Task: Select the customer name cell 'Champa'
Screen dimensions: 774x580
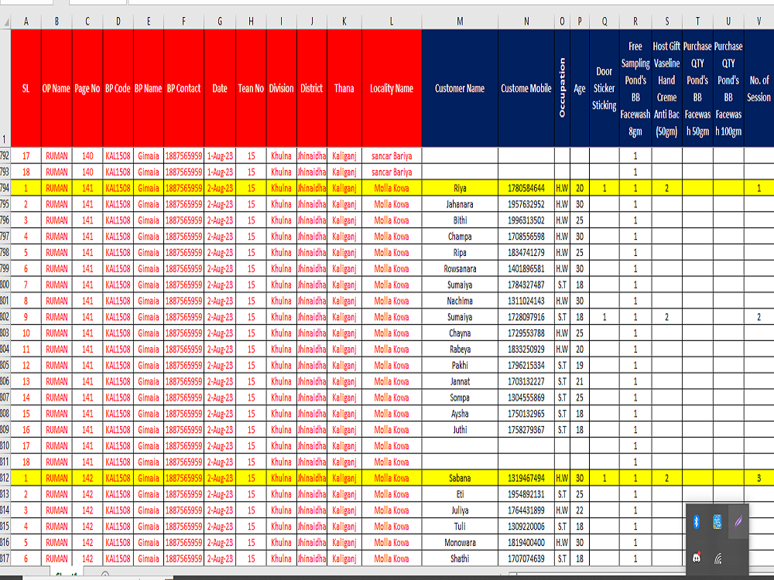Action: [x=460, y=236]
